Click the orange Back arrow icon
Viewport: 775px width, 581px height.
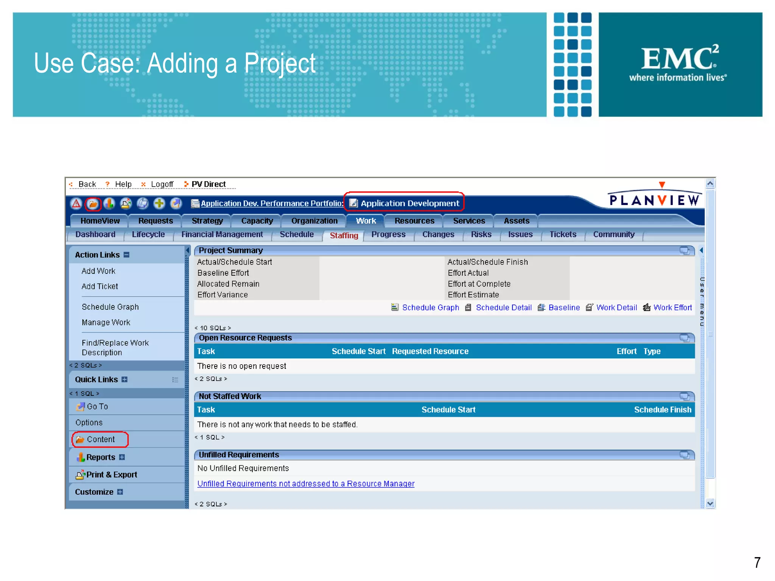pos(71,184)
